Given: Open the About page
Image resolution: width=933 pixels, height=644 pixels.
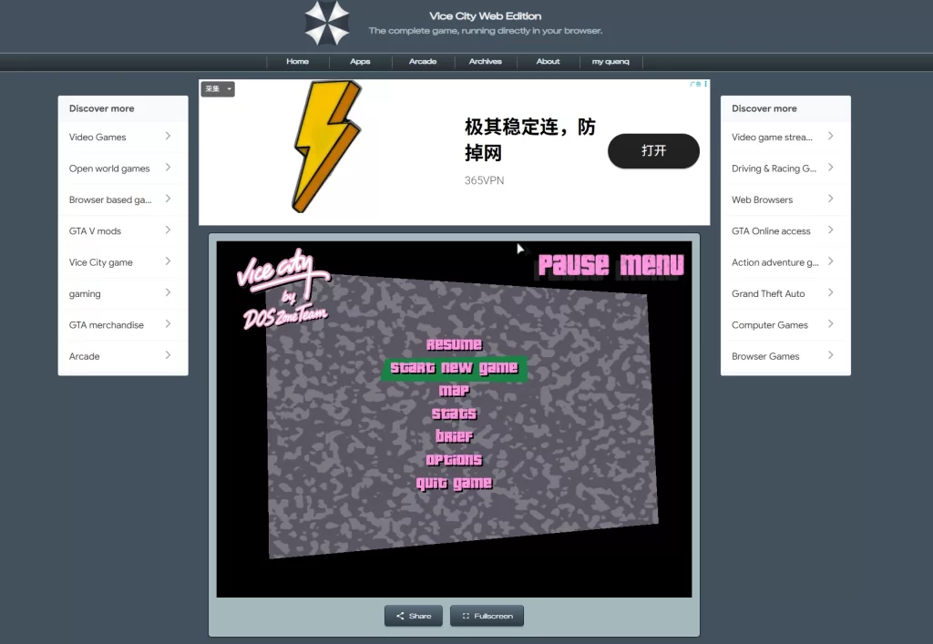Looking at the screenshot, I should (x=548, y=61).
